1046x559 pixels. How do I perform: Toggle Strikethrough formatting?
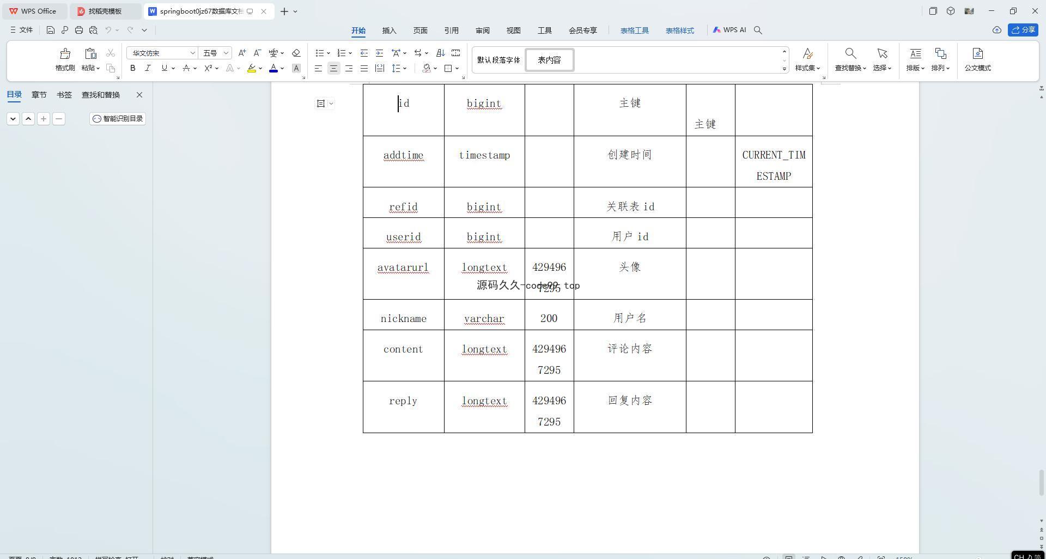pyautogui.click(x=186, y=68)
